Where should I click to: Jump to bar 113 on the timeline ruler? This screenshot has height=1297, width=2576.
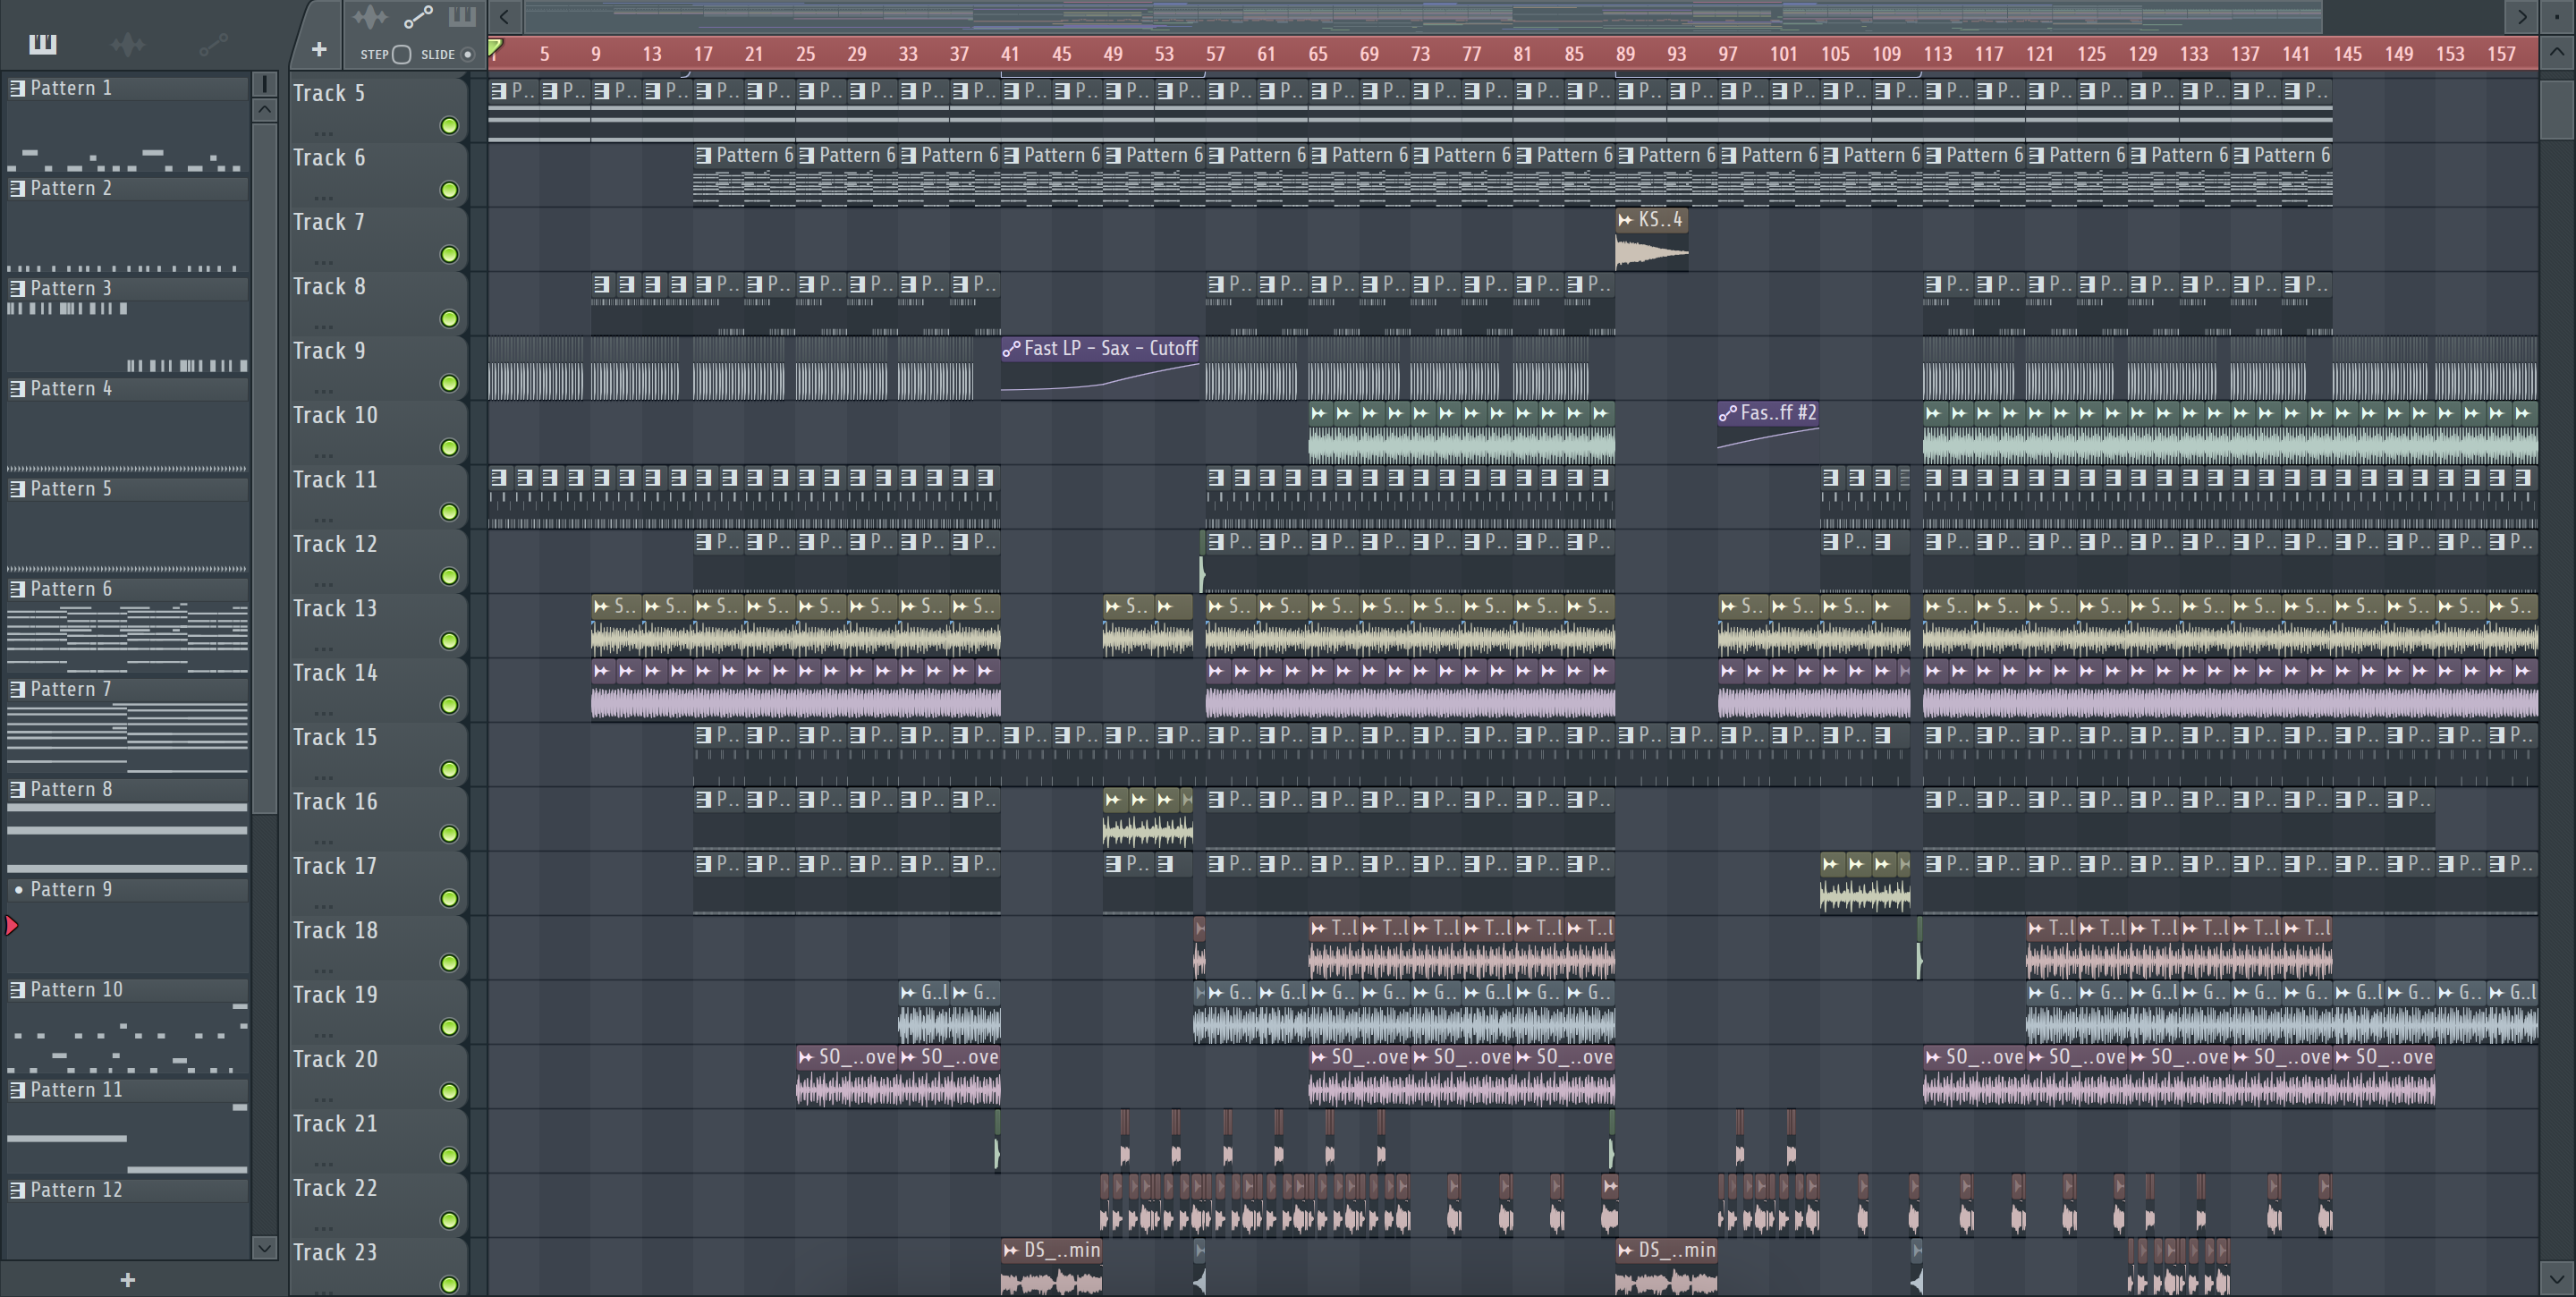click(1937, 54)
